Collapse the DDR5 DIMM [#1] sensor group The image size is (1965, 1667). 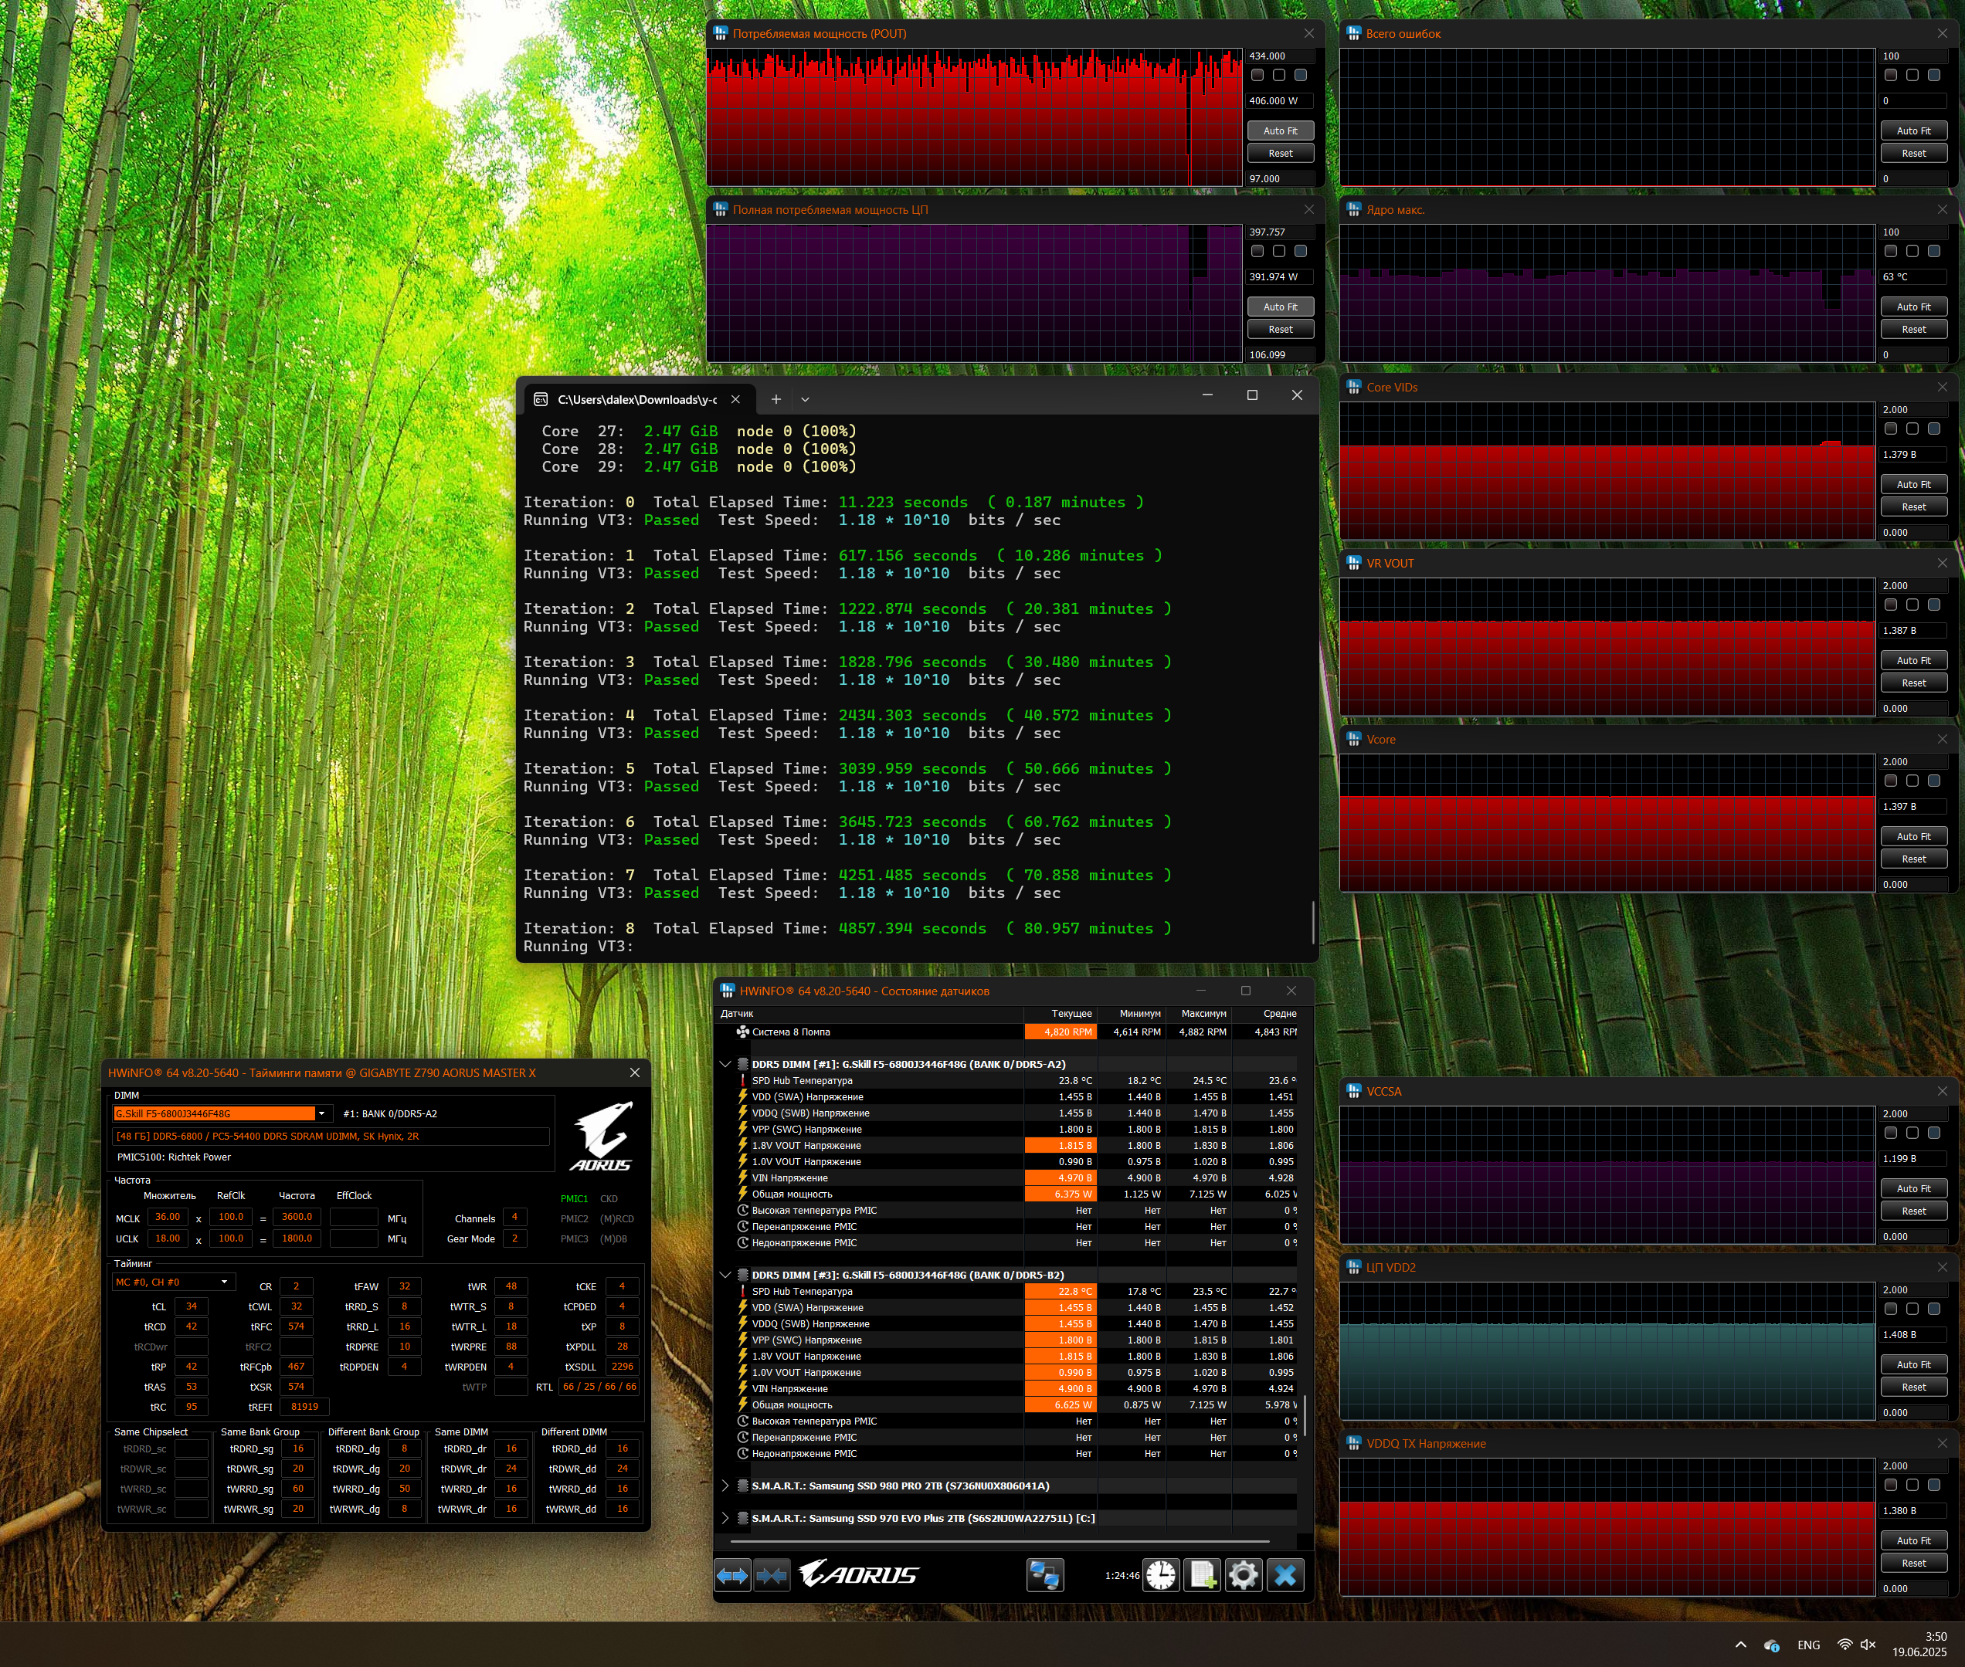(x=725, y=1064)
